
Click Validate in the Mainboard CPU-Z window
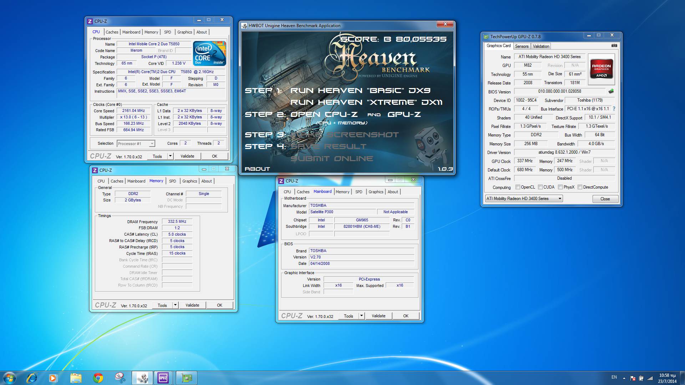[379, 316]
